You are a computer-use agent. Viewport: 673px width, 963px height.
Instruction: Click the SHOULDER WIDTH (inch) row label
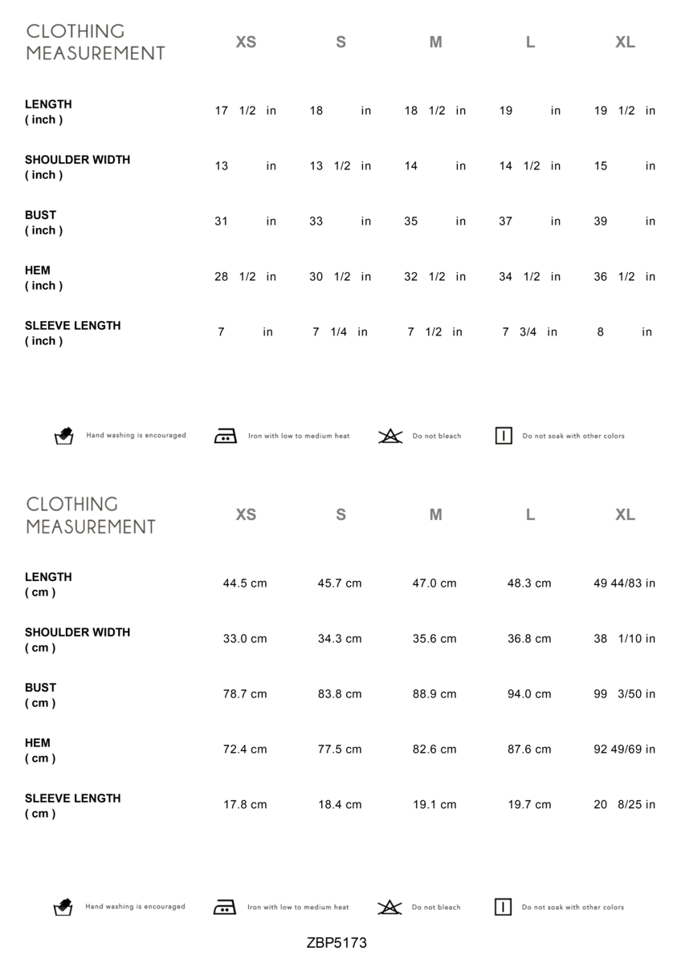(x=77, y=167)
